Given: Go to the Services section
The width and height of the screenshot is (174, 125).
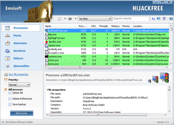Looking at the screenshot, I should click(x=19, y=51).
